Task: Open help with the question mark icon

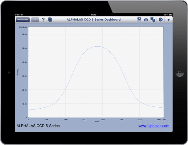Action: click(43, 20)
